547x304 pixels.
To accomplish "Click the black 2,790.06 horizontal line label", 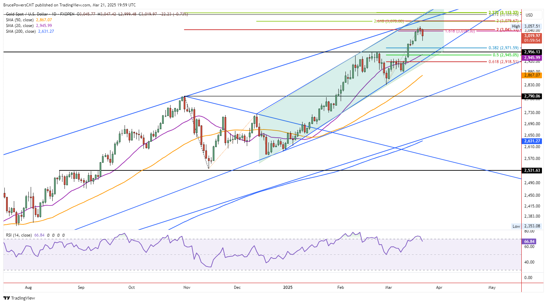I will [532, 96].
